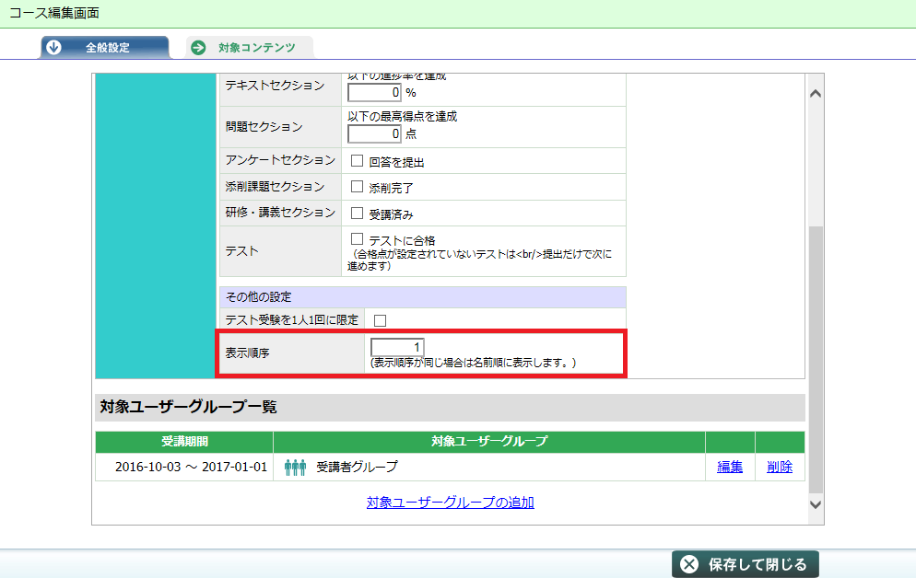The image size is (916, 578).
Task: Click the X icon on 保存して閉じる button
Action: pyautogui.click(x=689, y=564)
